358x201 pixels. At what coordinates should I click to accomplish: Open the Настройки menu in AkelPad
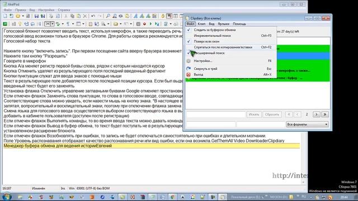pos(46,10)
